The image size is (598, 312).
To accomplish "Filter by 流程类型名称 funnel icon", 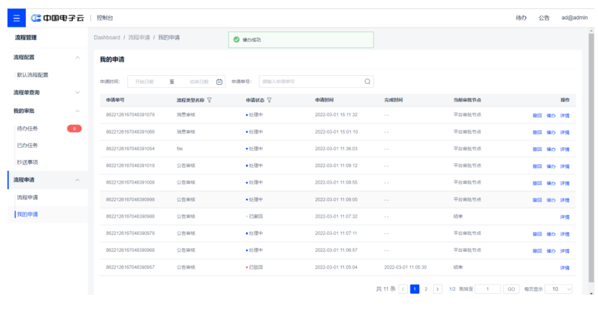I will pos(209,100).
